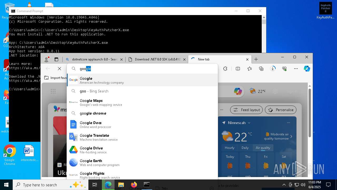Open the 22°C weather indicator on the new tab page
Viewport: 337px width, 190px height.
[257, 91]
